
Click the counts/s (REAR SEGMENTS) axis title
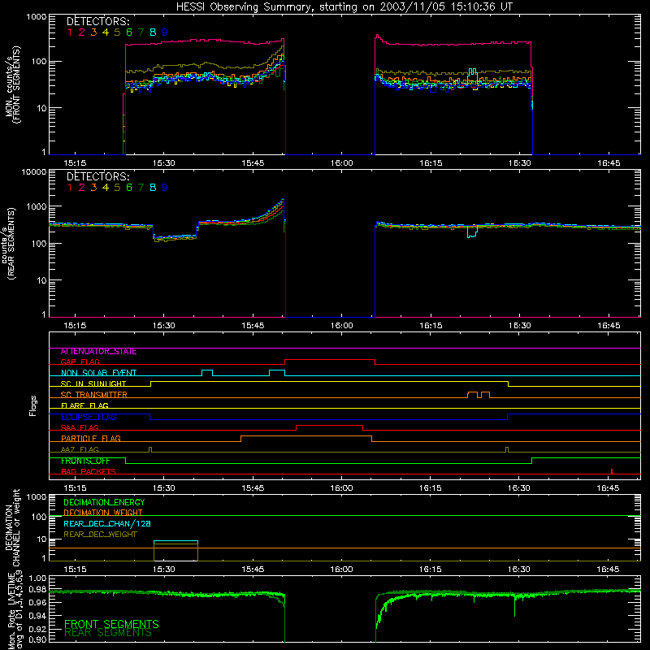coord(8,244)
